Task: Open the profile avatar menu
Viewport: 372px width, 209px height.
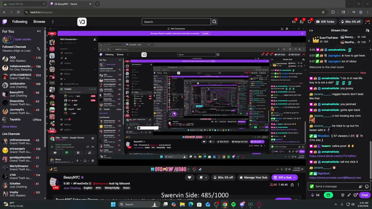Action: 367,22
